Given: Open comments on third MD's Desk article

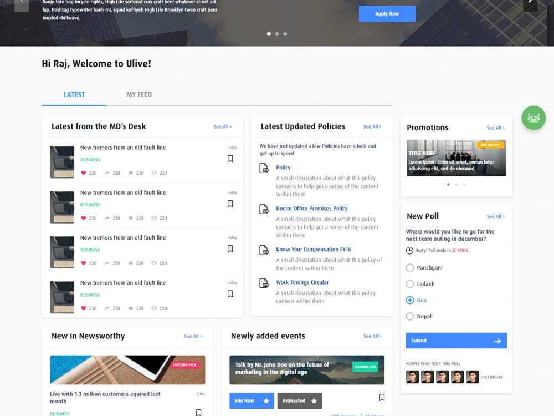Looking at the screenshot, I should point(131,263).
